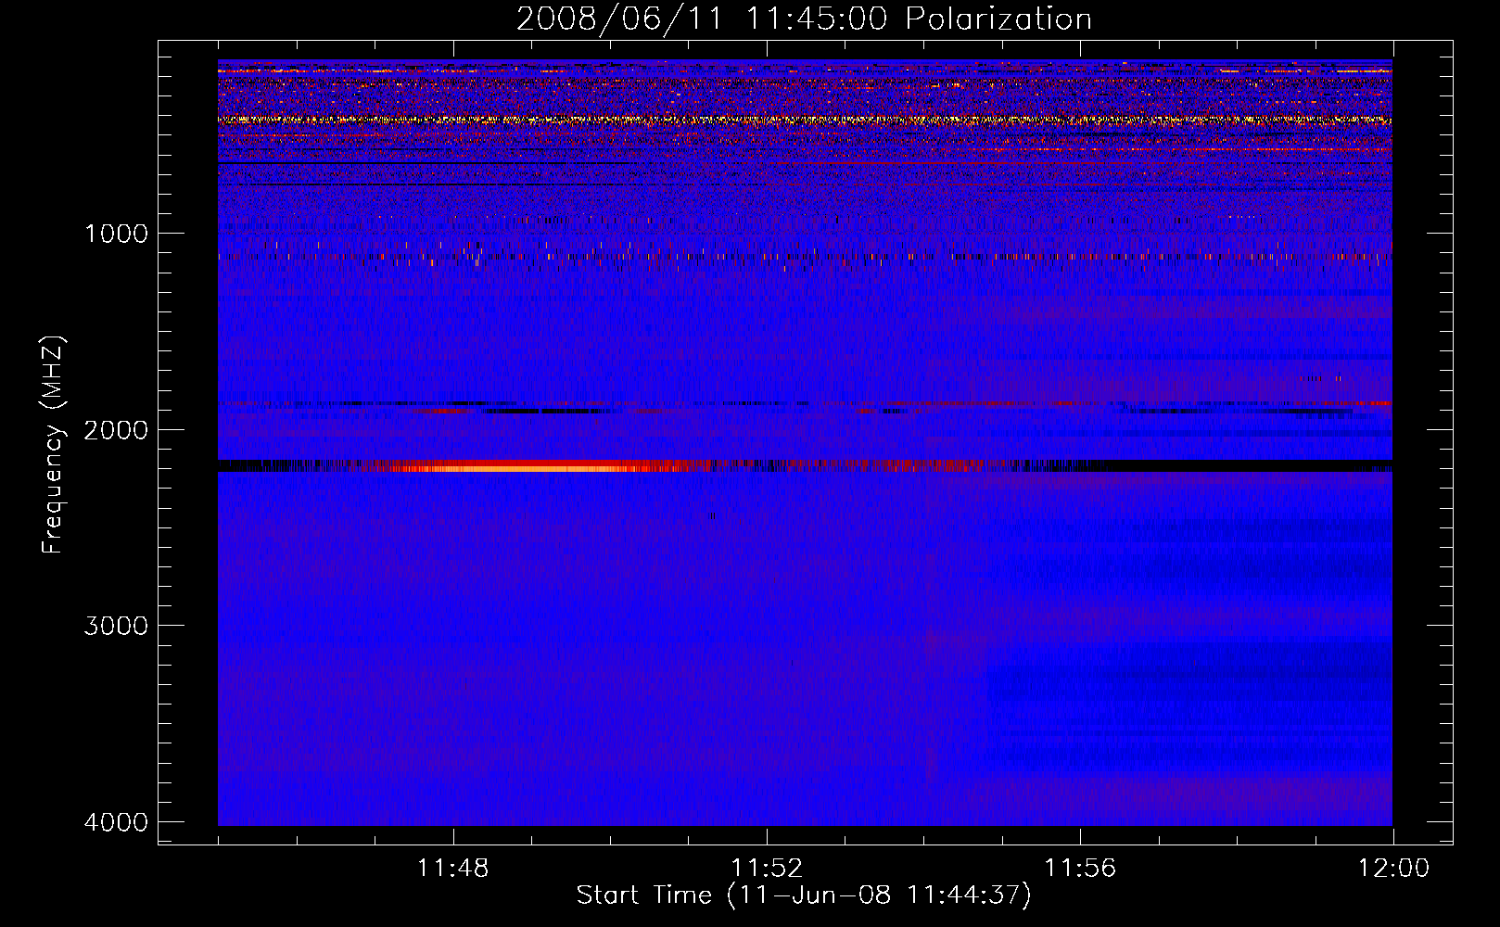The height and width of the screenshot is (927, 1500).
Task: Click the 1000 frequency tick label
Action: (116, 233)
